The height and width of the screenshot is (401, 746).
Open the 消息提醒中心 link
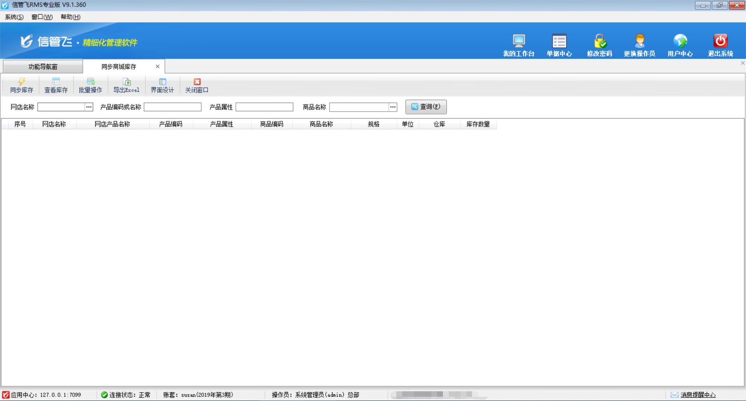698,395
